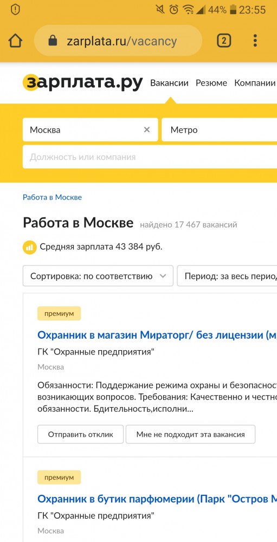
Task: Expand the Период: за весь период dropdown
Action: 227,276
